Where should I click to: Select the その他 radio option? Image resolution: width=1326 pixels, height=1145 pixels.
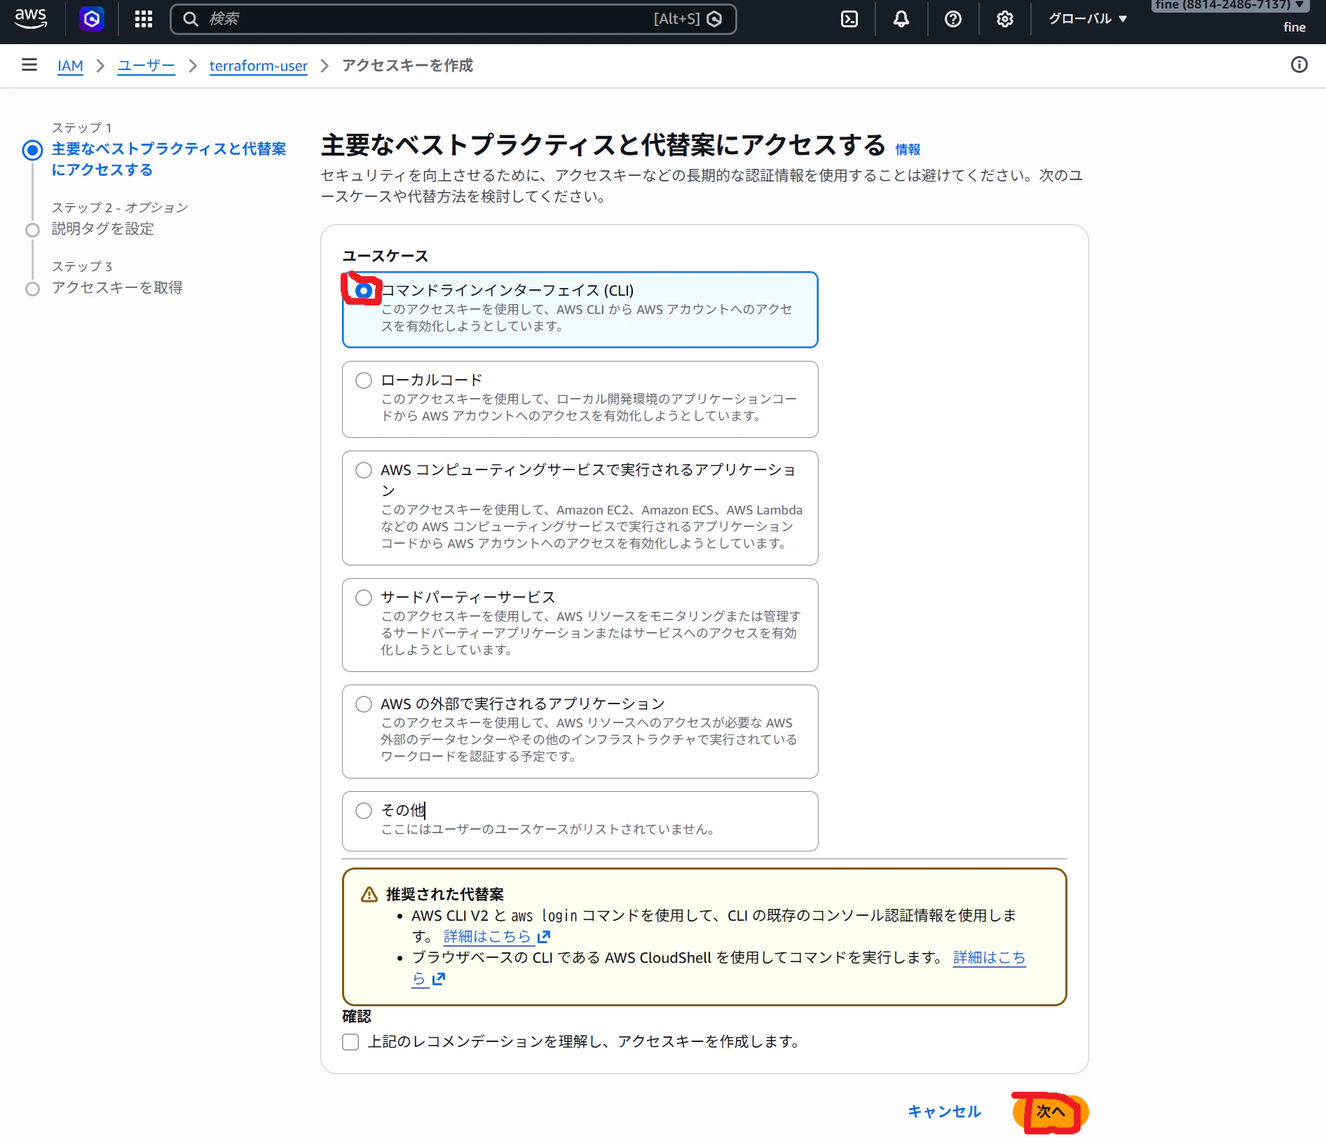point(364,811)
